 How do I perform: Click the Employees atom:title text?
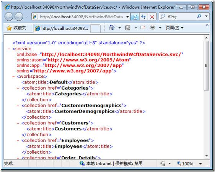click(x=68, y=146)
